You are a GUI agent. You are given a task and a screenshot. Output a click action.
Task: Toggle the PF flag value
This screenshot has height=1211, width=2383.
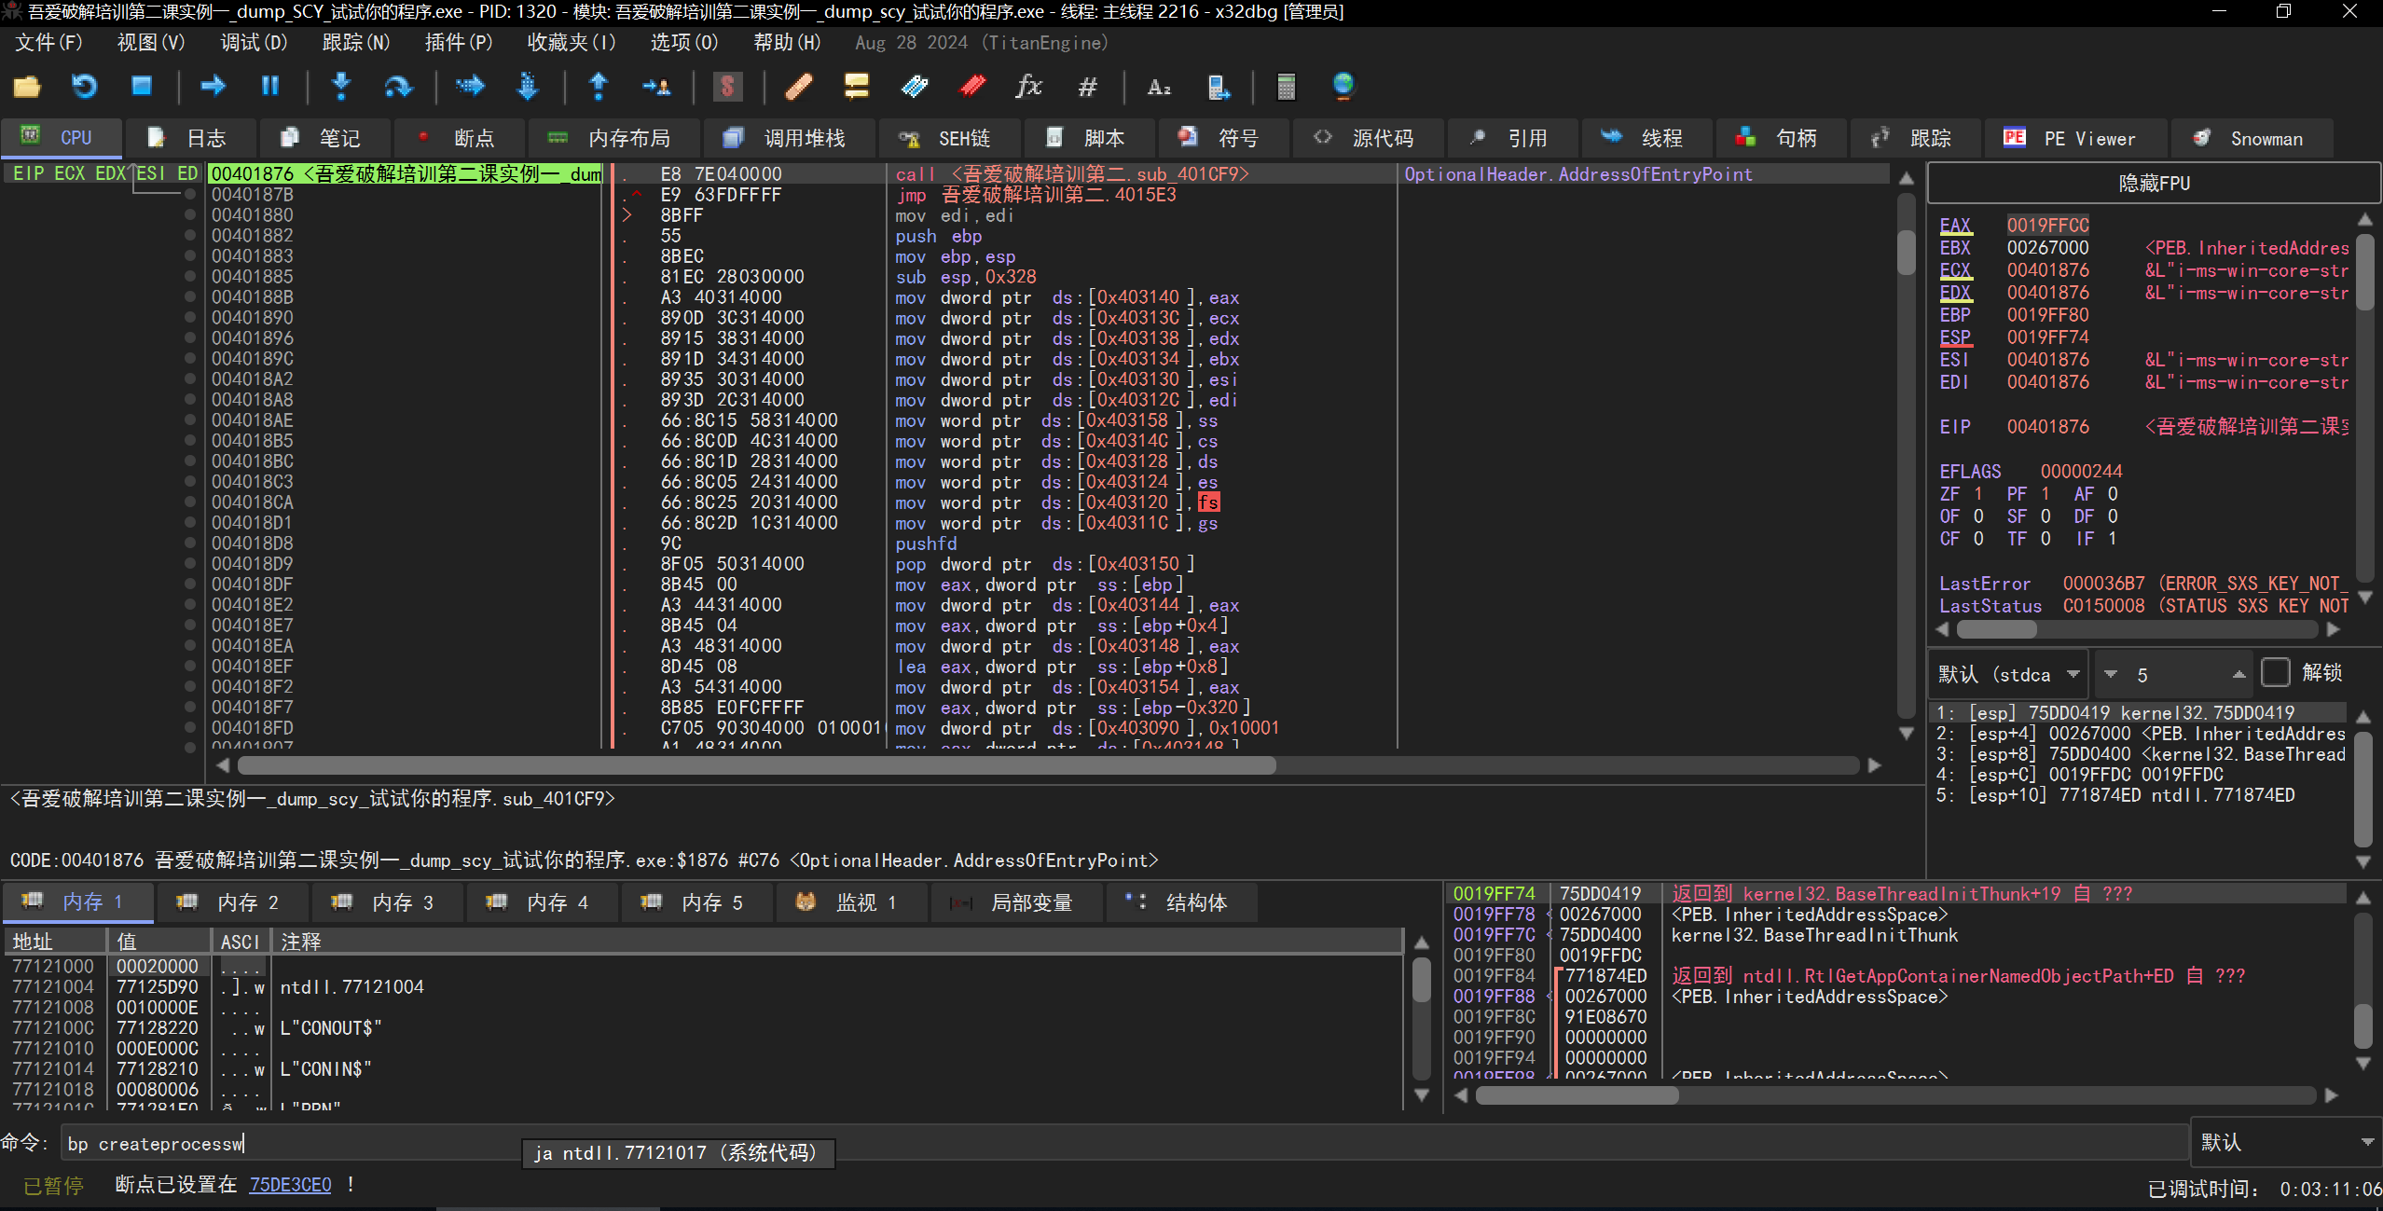pos(2046,494)
